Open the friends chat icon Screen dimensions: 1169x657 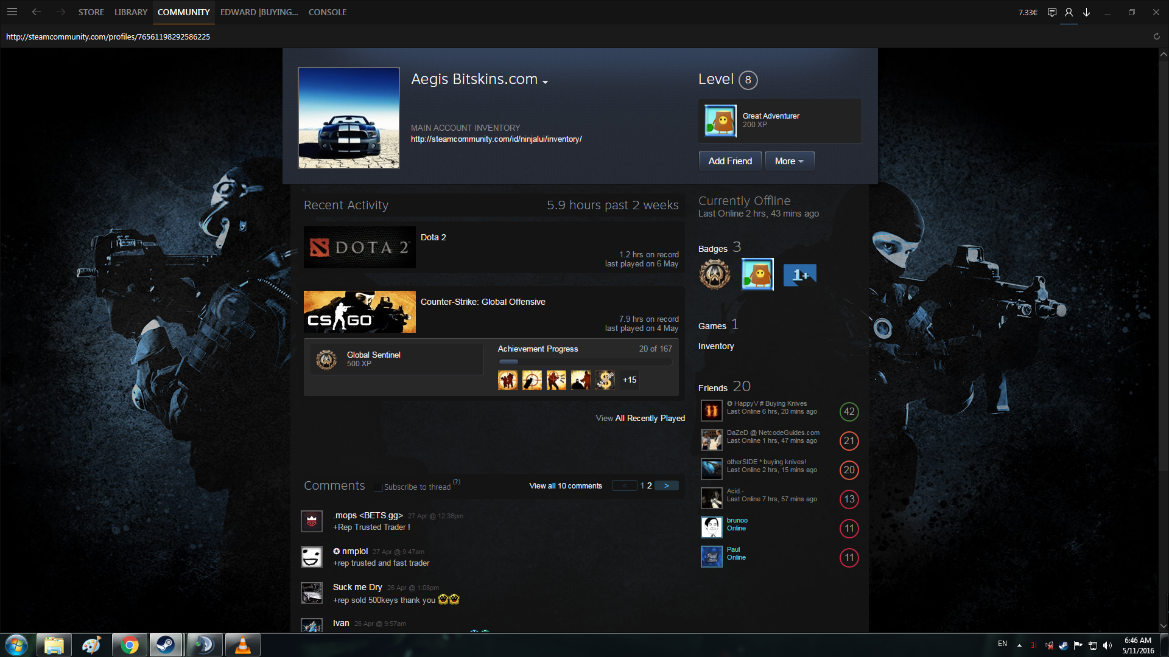[x=1051, y=12]
